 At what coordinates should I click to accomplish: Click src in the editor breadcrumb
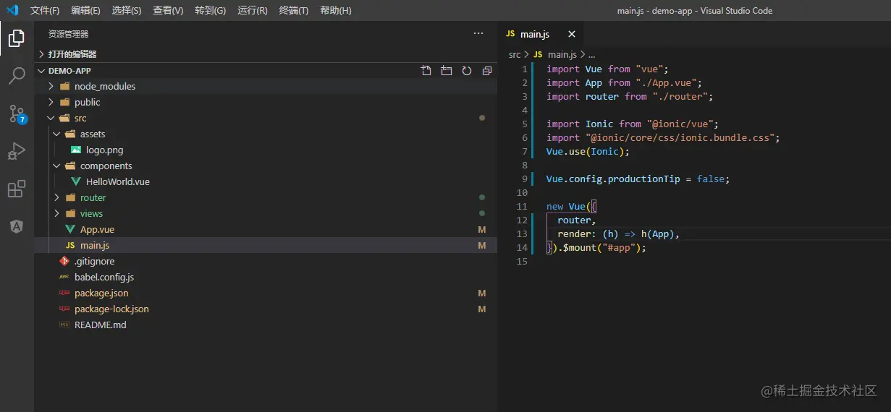click(x=515, y=54)
